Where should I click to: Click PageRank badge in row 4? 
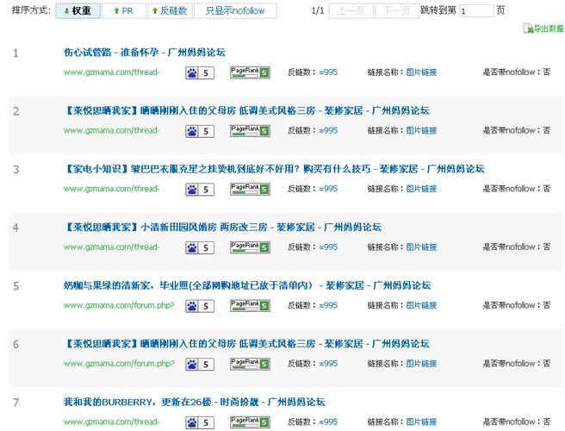[250, 247]
